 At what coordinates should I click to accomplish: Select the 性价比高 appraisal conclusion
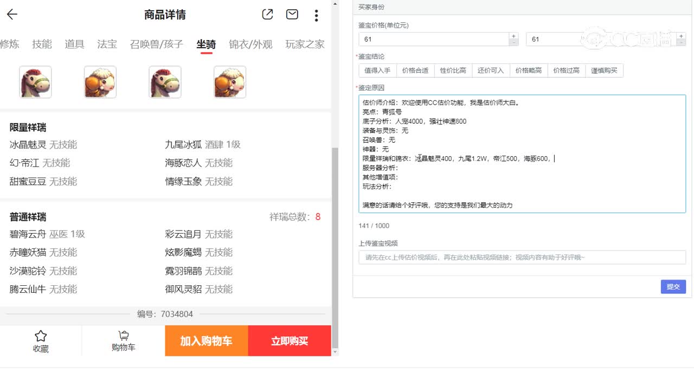(453, 70)
